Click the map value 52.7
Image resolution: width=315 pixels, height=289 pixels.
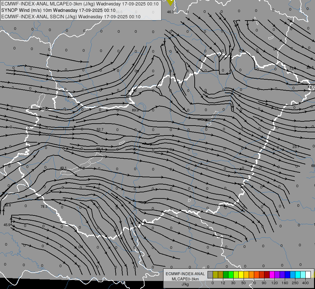[100, 129]
